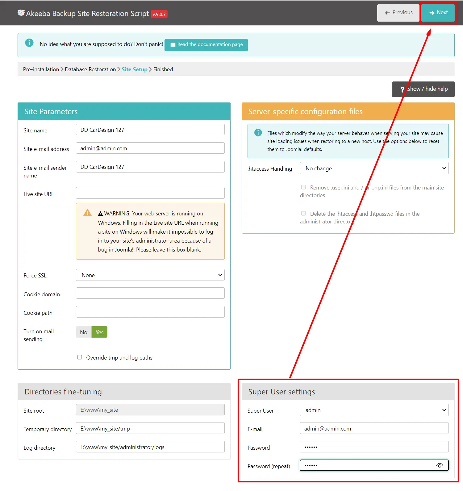
Task: Click the Akeeba Backup box logo icon
Action: [x=21, y=13]
